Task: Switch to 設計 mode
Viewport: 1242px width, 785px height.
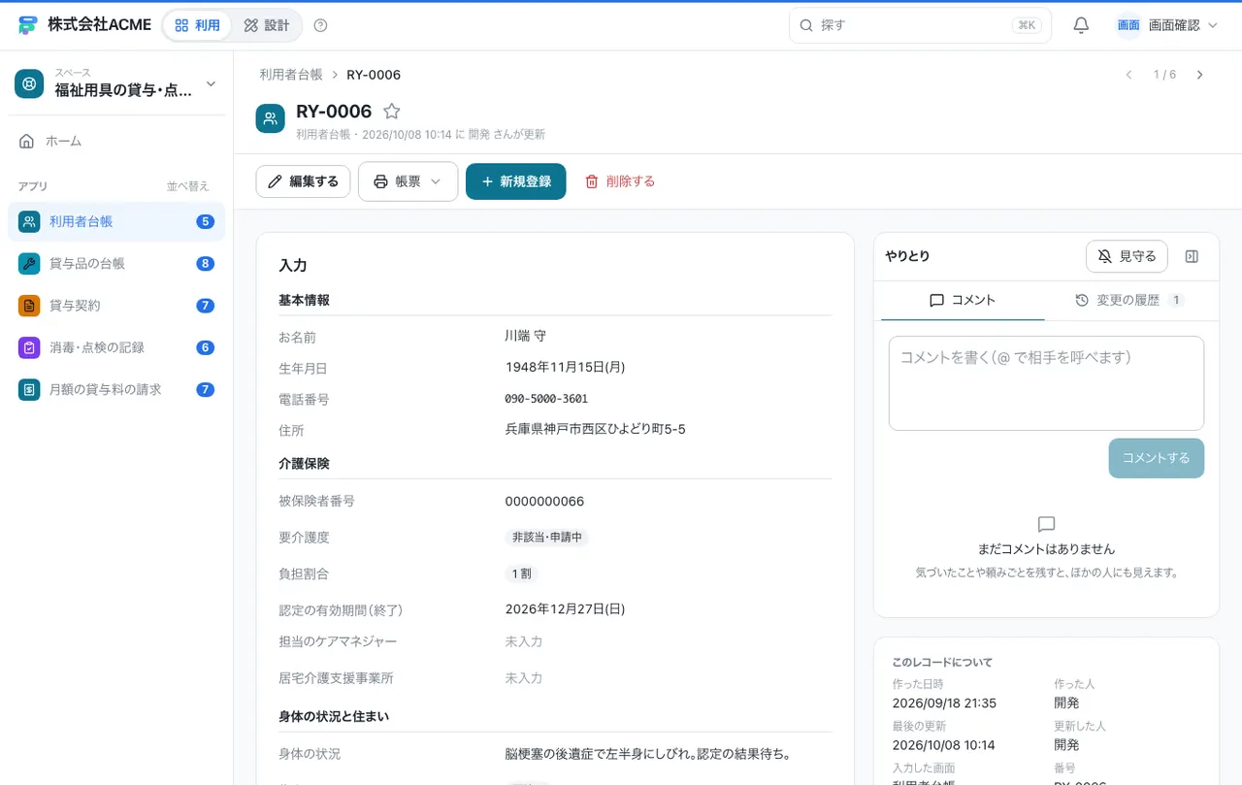Action: coord(267,25)
